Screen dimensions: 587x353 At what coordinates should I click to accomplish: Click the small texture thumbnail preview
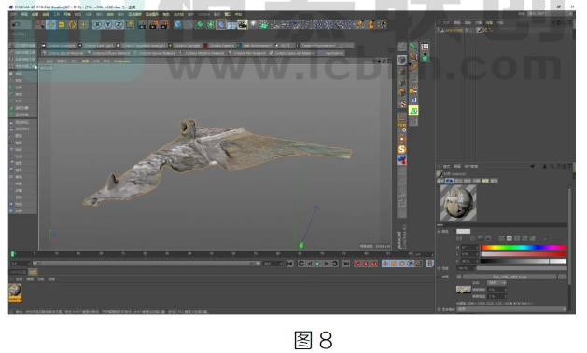tap(464, 290)
